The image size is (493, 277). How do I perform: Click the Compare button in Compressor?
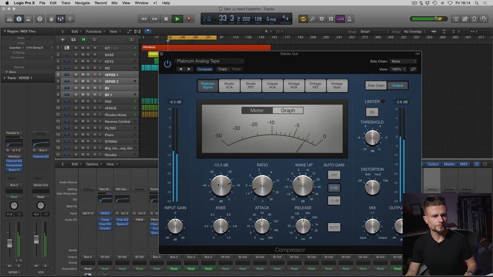point(205,69)
